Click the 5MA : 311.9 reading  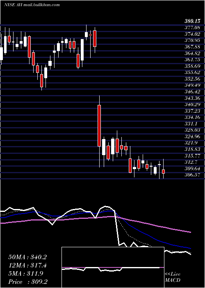pyautogui.click(x=26, y=274)
